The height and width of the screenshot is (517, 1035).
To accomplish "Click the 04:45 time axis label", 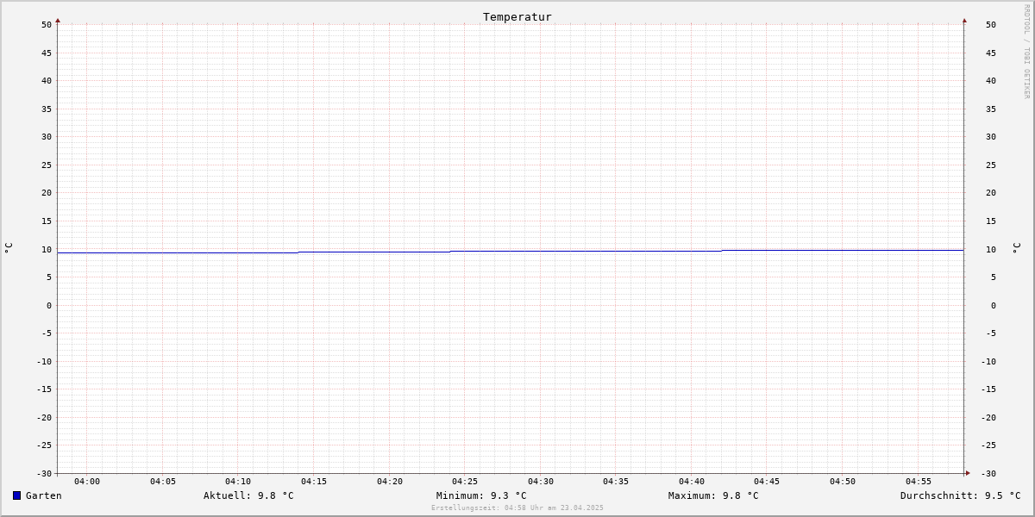I will point(767,481).
